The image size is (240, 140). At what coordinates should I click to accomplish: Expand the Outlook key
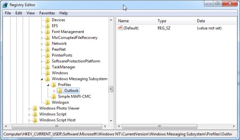click(54, 91)
